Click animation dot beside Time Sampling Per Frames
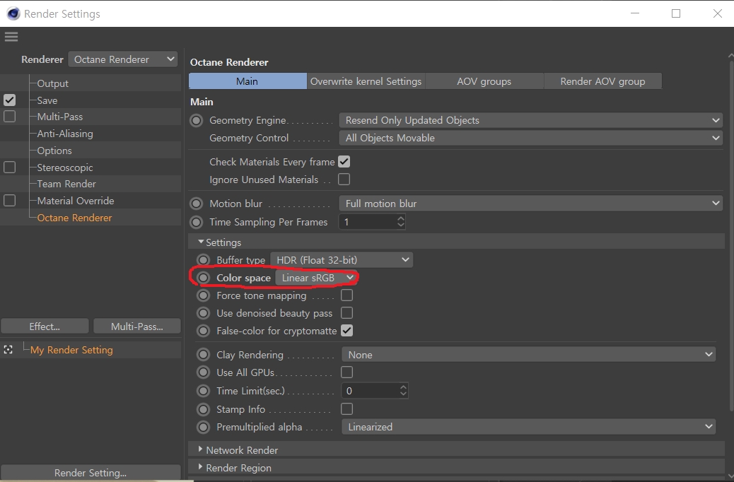734x482 pixels. pos(196,222)
